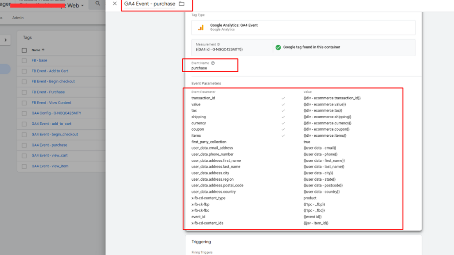
Task: Open the GA4 Config - G-NGQC425MTY tag
Action: pos(56,113)
